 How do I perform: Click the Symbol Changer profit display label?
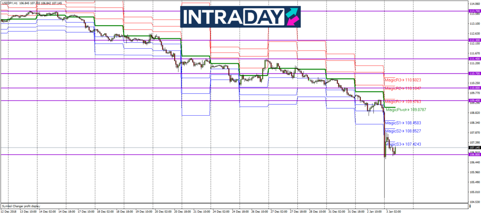pos(21,206)
